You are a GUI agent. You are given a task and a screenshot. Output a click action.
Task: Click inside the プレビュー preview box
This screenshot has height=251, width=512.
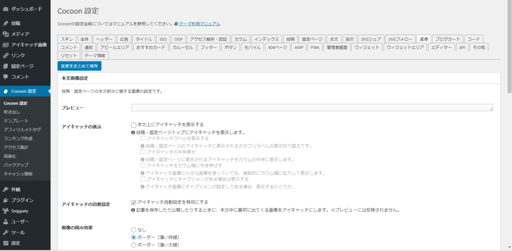point(312,108)
